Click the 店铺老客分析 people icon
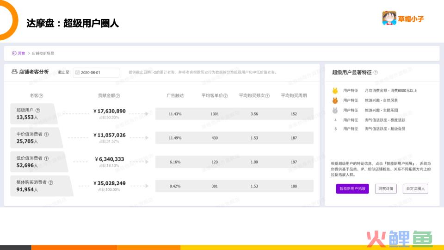The image size is (444, 250). click(14, 72)
